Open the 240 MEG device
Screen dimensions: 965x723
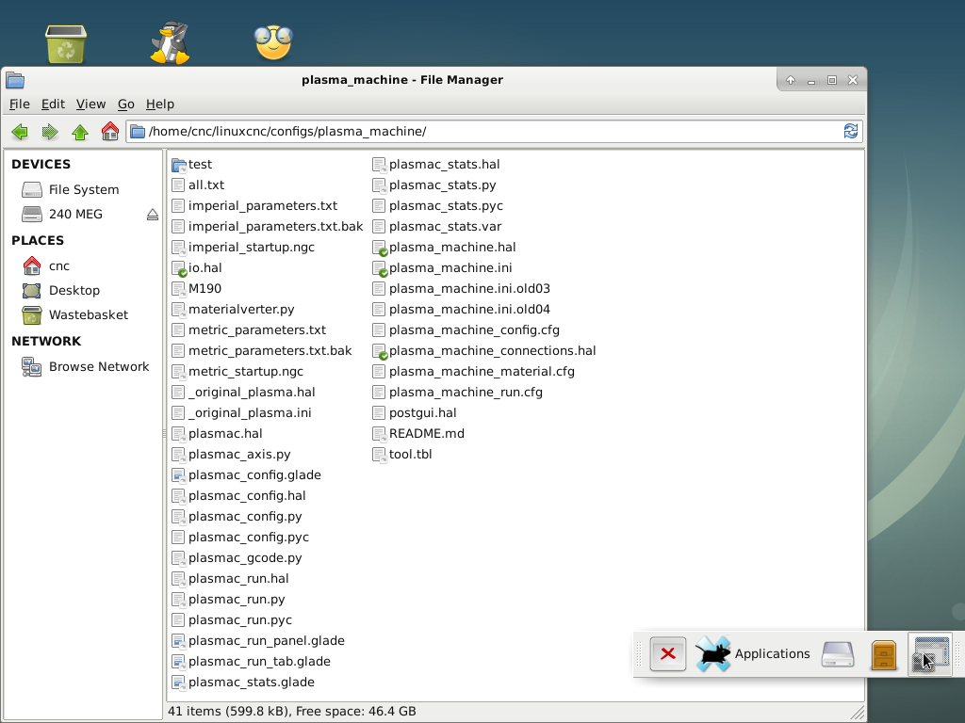pyautogui.click(x=75, y=215)
